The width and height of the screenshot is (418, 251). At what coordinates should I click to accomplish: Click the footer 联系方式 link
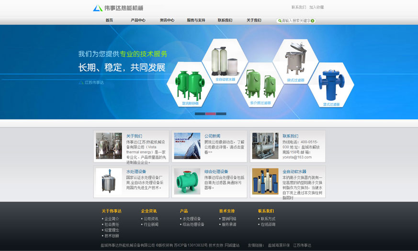[268, 218]
